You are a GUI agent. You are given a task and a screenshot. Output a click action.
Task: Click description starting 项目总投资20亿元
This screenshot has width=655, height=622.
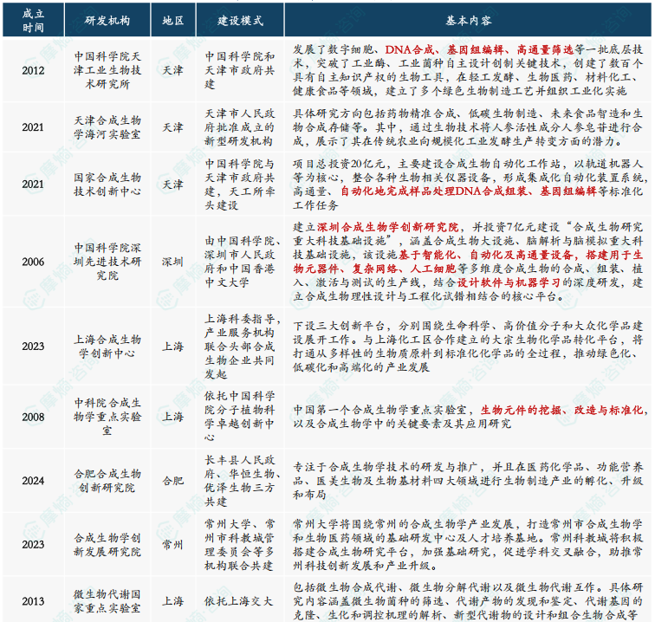pos(468,185)
